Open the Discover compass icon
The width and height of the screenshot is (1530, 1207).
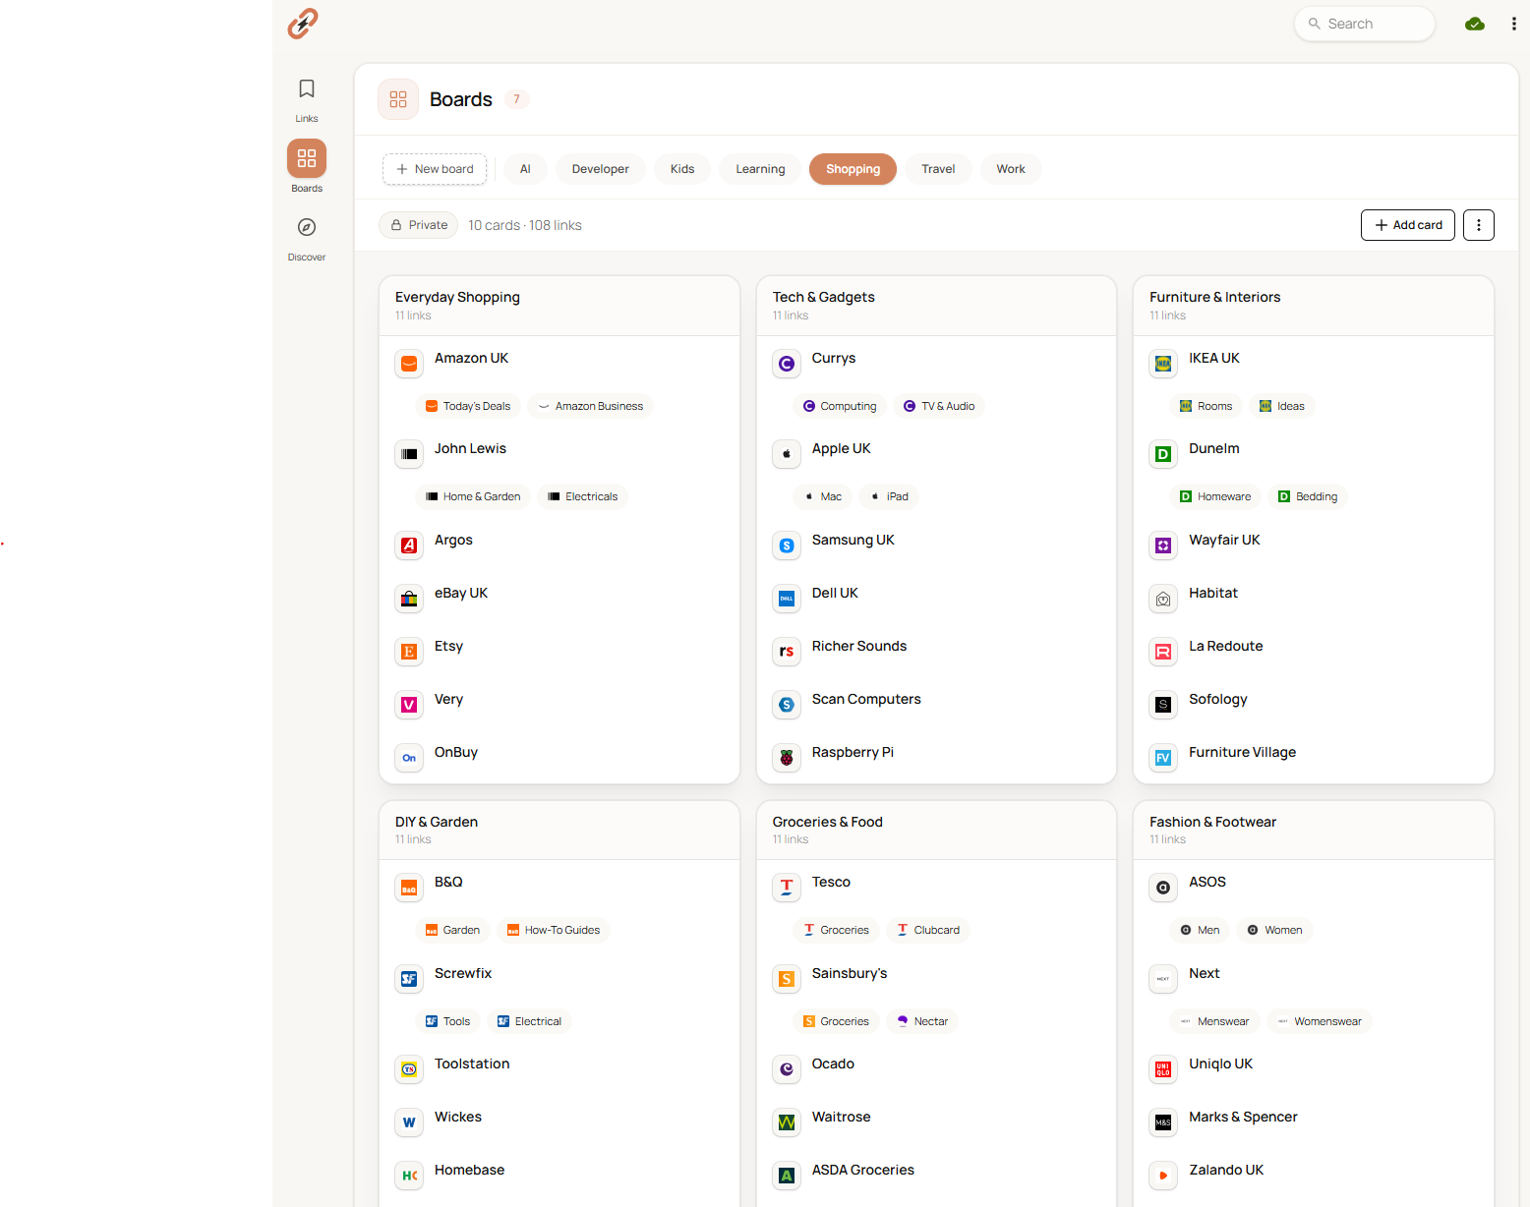[x=307, y=227]
